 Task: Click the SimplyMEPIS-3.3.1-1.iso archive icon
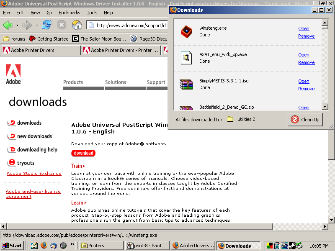(x=186, y=84)
